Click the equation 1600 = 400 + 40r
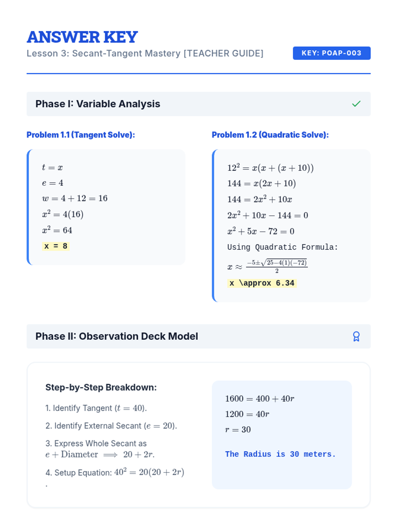This screenshot has width=397, height=530. [x=259, y=398]
